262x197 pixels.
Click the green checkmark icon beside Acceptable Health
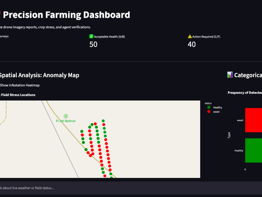[91, 36]
